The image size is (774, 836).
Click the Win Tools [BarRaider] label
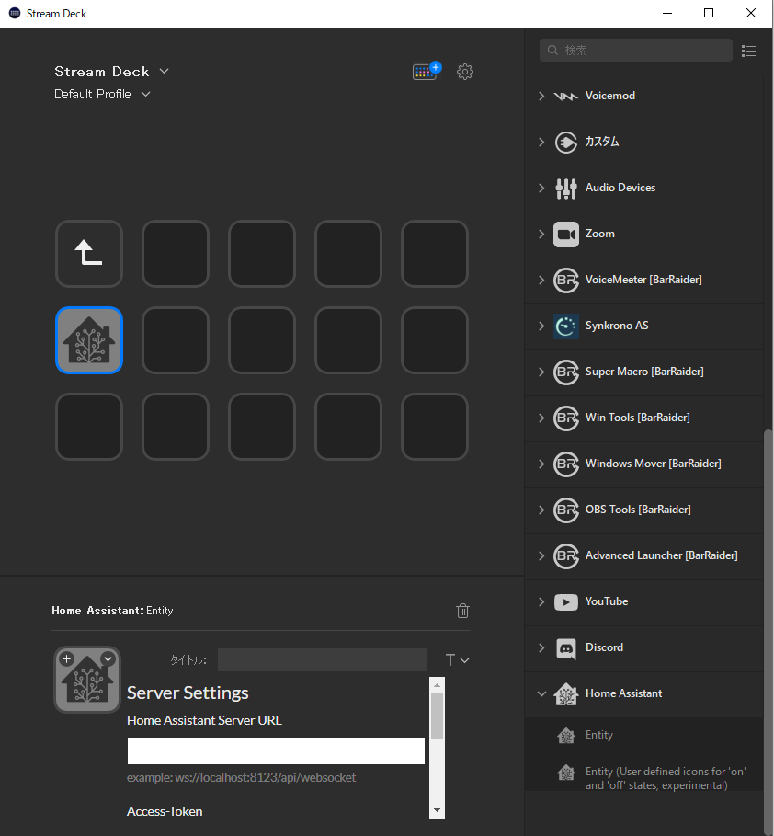[x=638, y=418]
